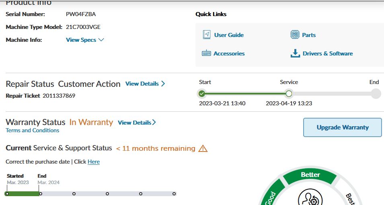This screenshot has height=205, width=384.
Task: Click the Parts chip icon
Action: coord(295,35)
